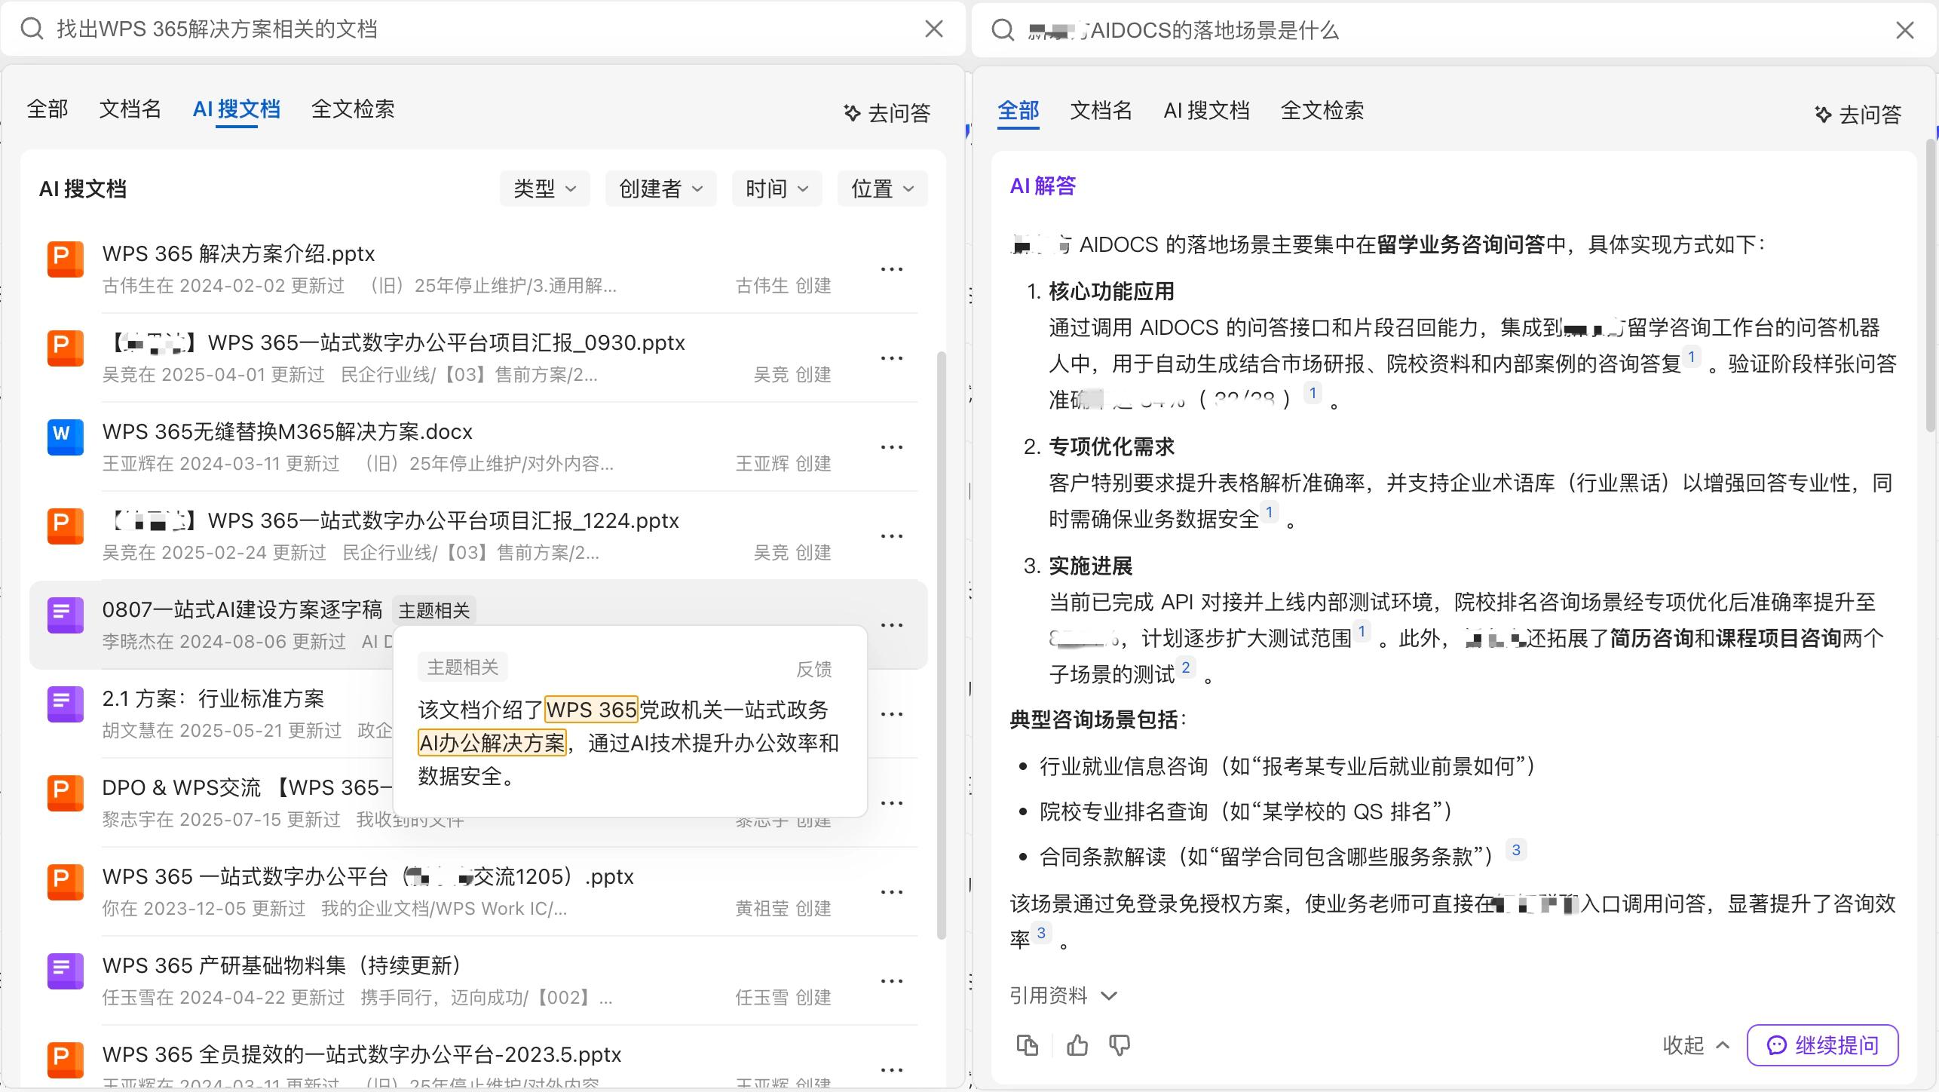
Task: Switch to 全文检索 tab in left panel
Action: pos(353,109)
